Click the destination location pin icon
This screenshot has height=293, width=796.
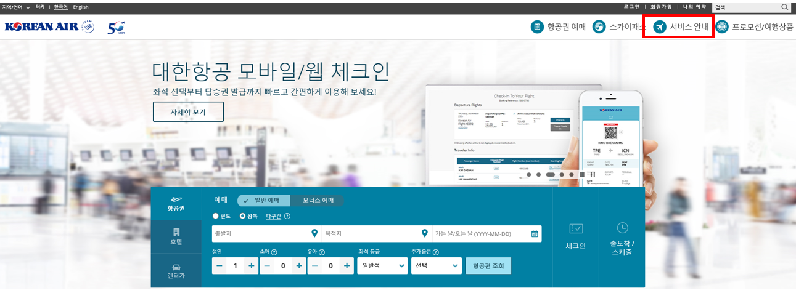424,233
